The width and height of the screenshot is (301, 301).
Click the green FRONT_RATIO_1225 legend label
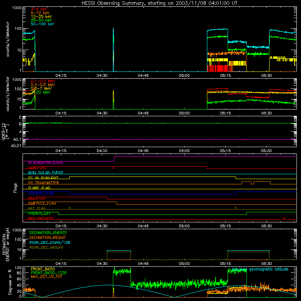pos(49,273)
